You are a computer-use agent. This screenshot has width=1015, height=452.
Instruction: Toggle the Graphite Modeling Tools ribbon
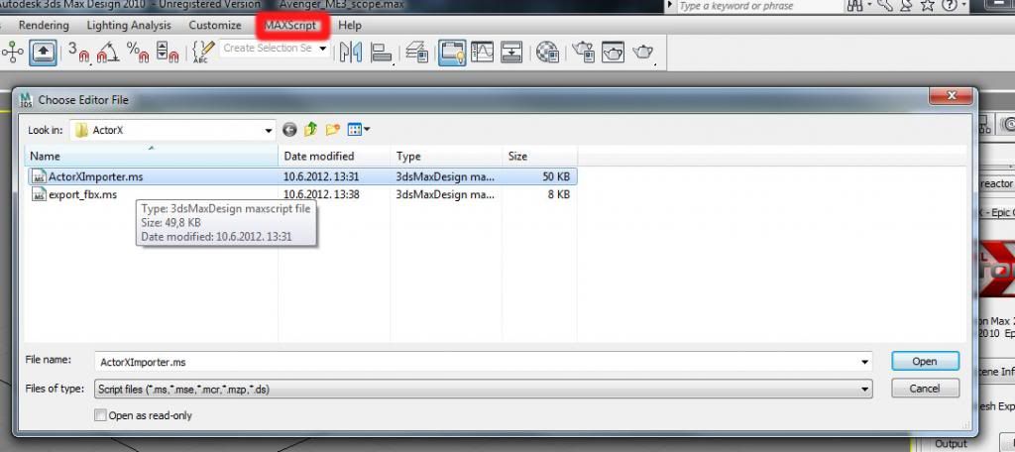coord(452,53)
